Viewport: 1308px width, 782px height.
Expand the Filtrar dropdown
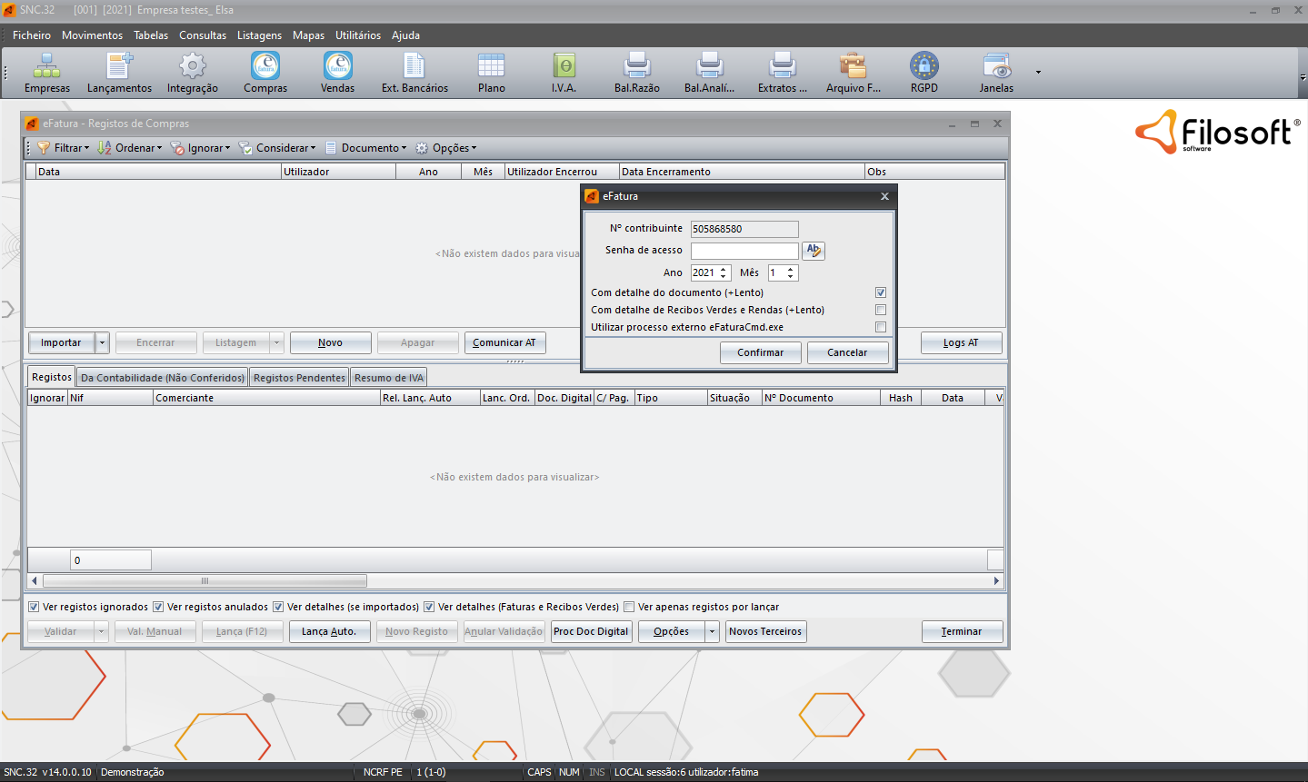pos(64,148)
